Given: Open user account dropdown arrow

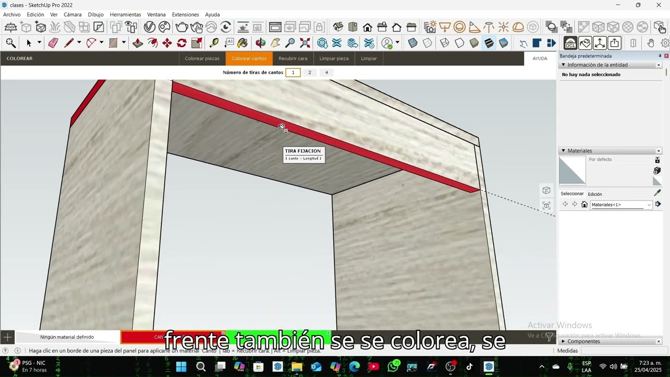Looking at the screenshot, I should 398,43.
